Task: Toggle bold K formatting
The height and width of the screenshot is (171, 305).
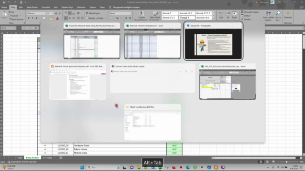Action: pos(29,18)
